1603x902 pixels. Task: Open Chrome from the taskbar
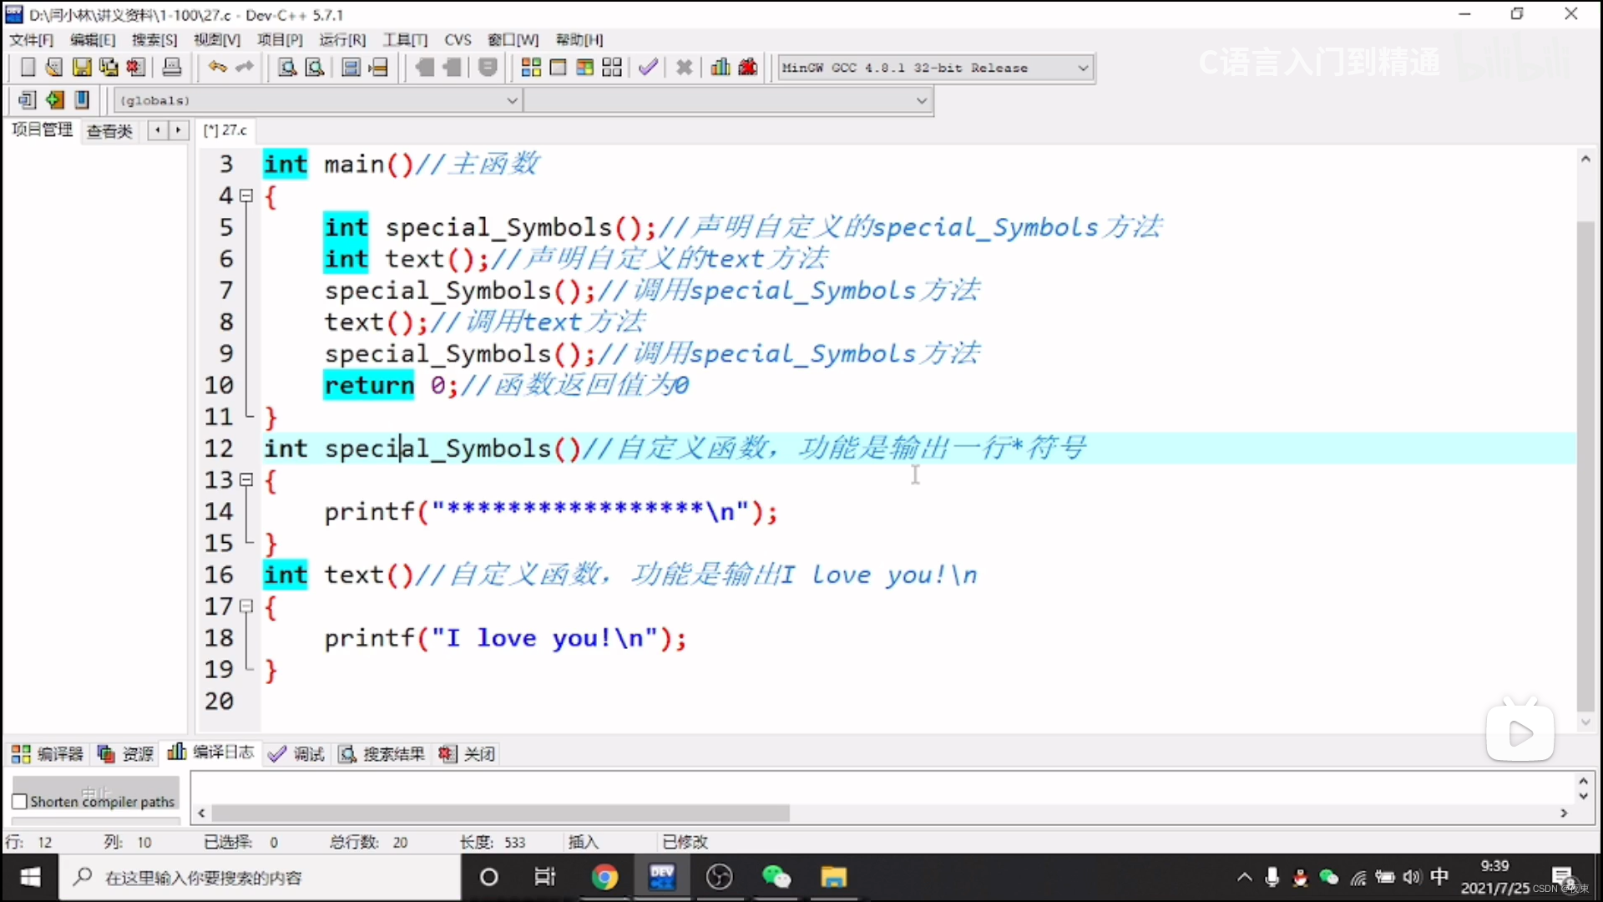[x=604, y=877]
